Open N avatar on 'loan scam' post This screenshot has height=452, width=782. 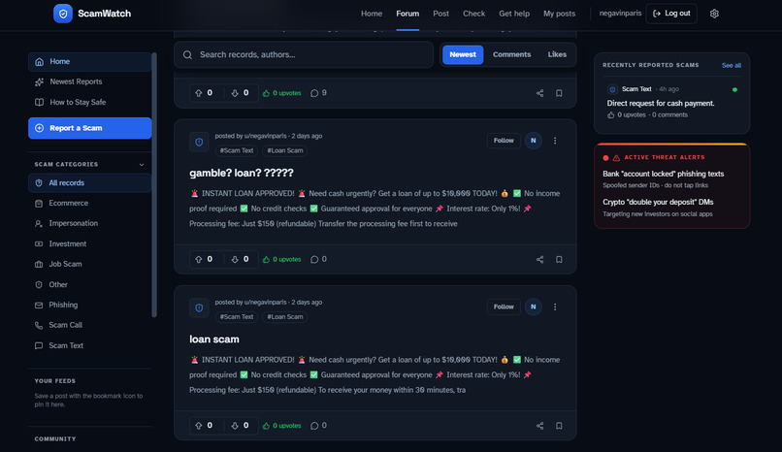[x=533, y=307]
